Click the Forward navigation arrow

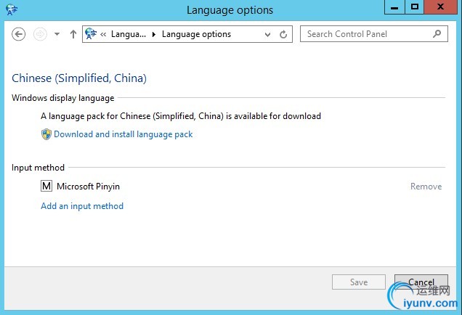[40, 34]
